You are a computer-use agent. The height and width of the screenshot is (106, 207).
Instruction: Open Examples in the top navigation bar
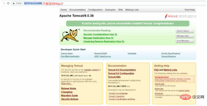click(110, 10)
